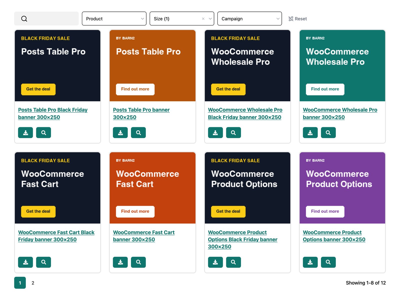Preview WooCommerce Product Options banner 300×250
Image resolution: width=400 pixels, height=300 pixels.
point(328,262)
